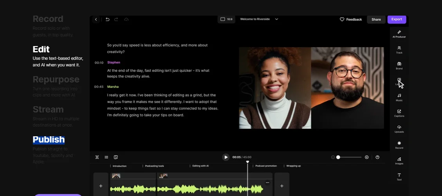Open the AI Producer panel
Screen dimensions: 442x196
click(399, 34)
